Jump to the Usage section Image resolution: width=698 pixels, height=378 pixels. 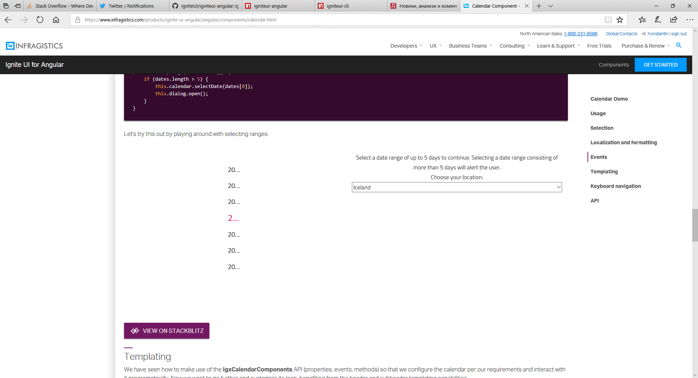598,113
